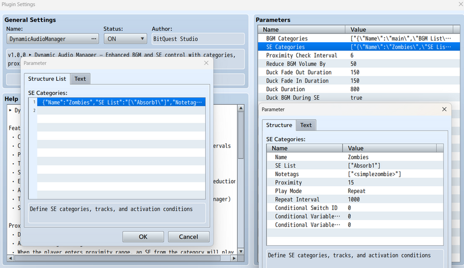Click the Help vertical scrollbar thumb

(241, 135)
